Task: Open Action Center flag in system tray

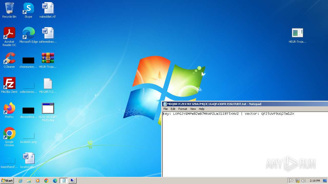Action: pos(291,181)
